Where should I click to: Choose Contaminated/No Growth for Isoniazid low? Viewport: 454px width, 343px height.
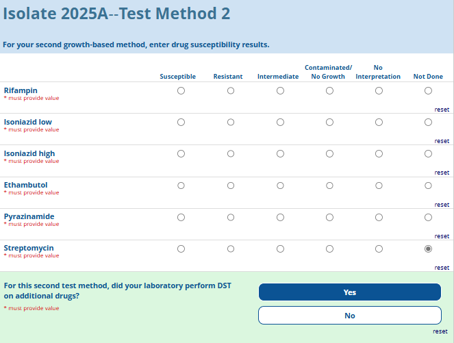[x=329, y=122]
